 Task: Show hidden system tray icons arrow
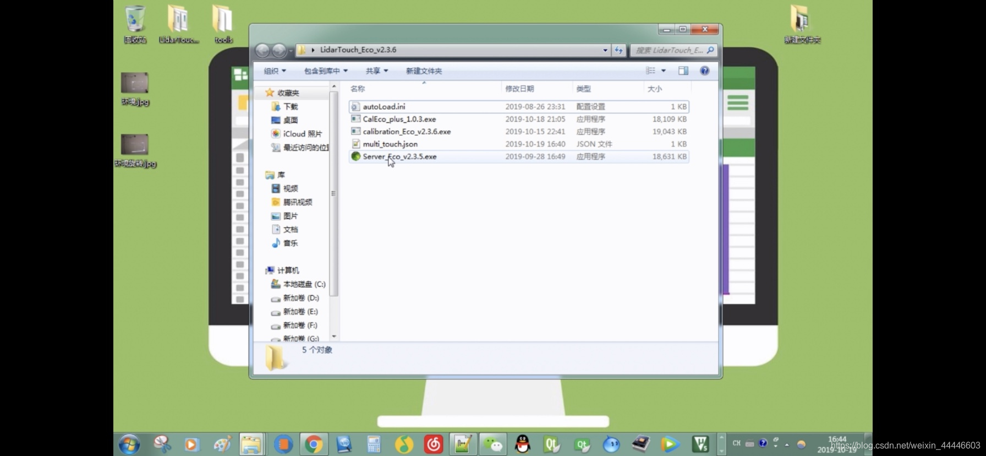[787, 444]
